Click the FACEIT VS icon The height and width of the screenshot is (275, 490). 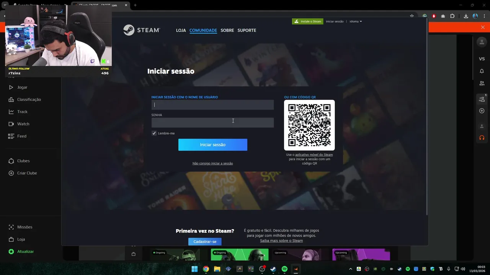[482, 59]
